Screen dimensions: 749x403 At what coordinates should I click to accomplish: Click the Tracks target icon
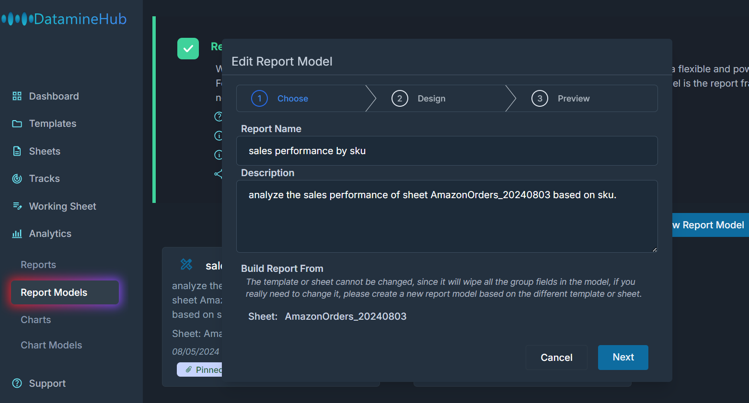pyautogui.click(x=17, y=179)
